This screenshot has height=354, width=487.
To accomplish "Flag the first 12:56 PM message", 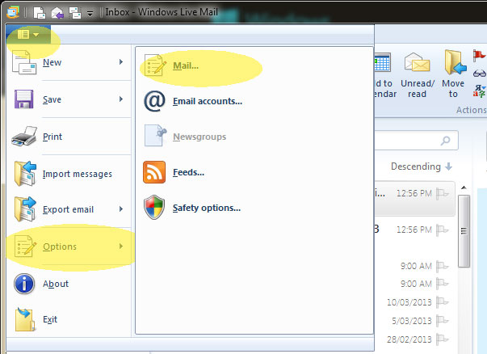I will click(442, 194).
